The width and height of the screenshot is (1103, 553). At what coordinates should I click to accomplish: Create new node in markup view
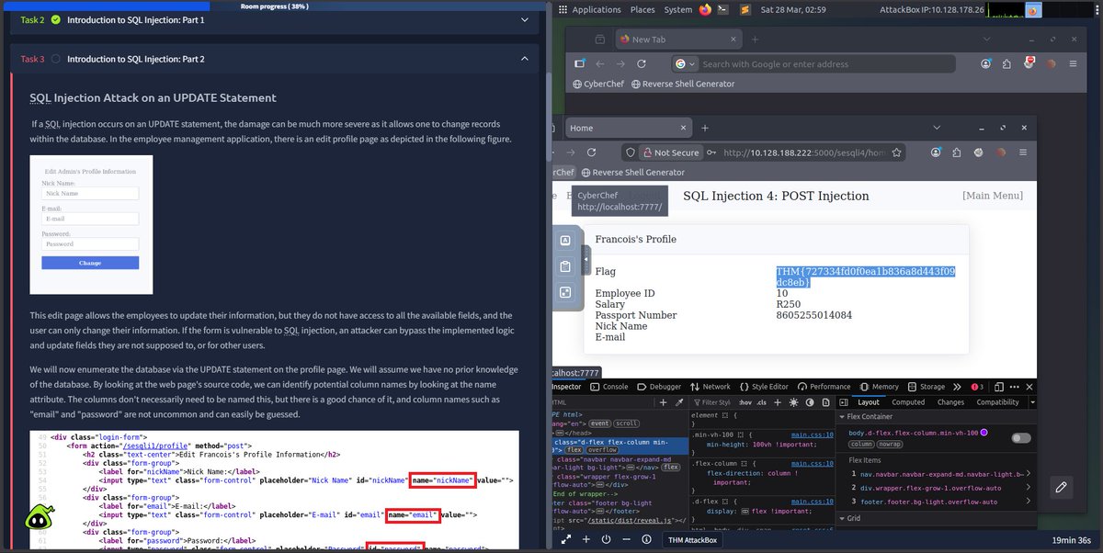662,402
